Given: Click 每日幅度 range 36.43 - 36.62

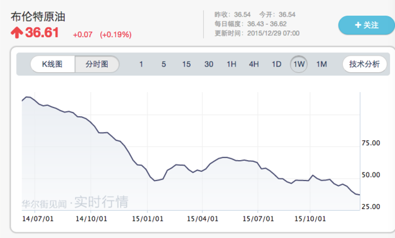Looking at the screenshot, I should tap(251, 24).
